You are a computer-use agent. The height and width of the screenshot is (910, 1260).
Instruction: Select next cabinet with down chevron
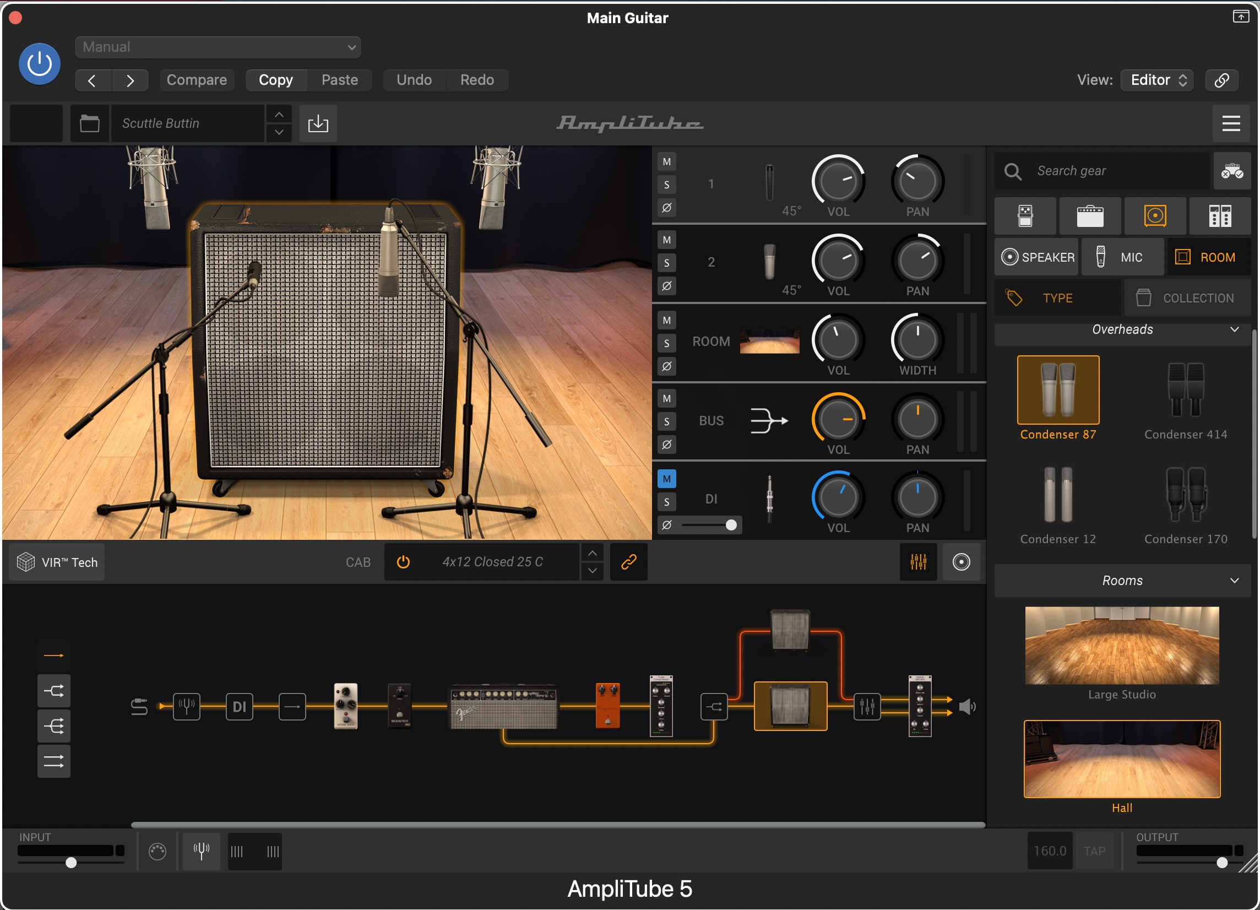point(593,572)
